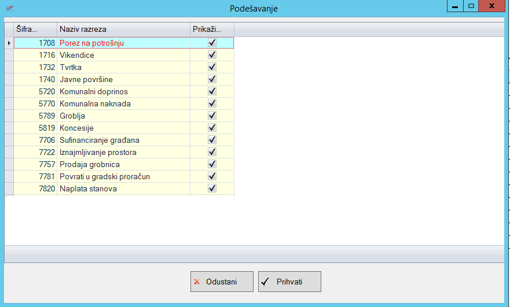Uncheck the Naplata stanova checkbox
The image size is (510, 307).
tap(212, 188)
